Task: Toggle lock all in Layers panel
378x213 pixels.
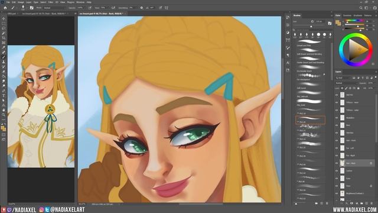Action: click(359, 88)
